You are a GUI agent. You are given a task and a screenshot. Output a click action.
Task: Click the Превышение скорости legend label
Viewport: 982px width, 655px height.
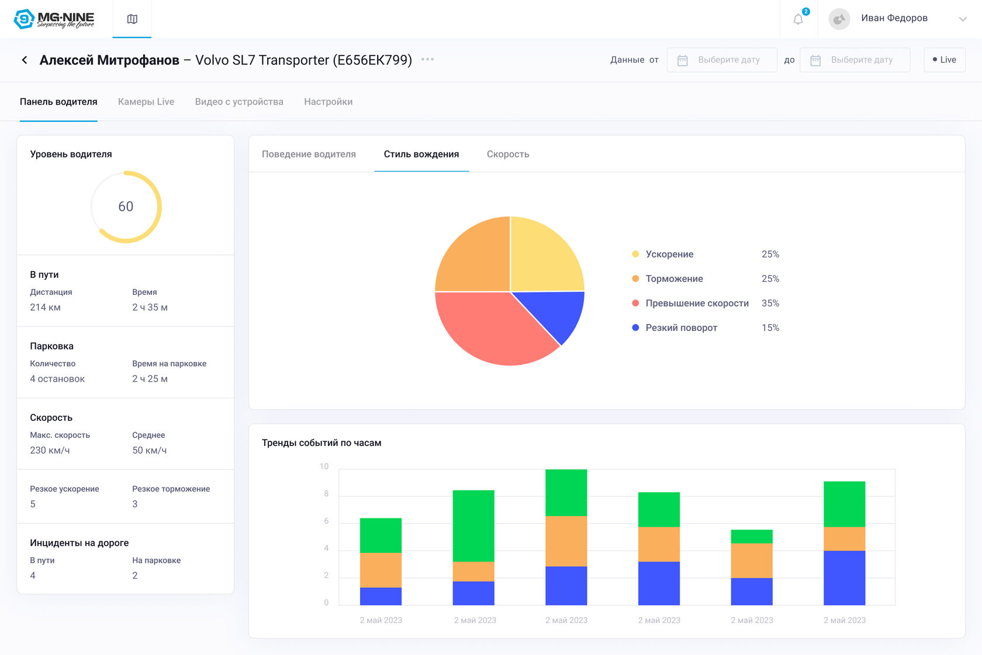[x=697, y=303]
